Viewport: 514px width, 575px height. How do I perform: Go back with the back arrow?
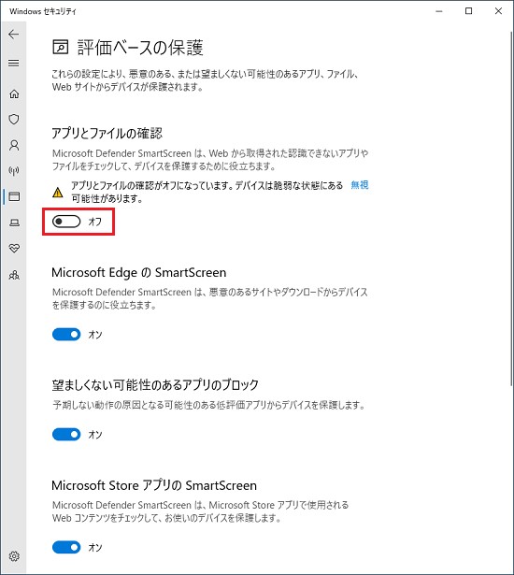click(x=14, y=35)
